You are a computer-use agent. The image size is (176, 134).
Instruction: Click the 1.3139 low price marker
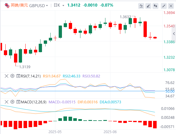click(x=25, y=67)
